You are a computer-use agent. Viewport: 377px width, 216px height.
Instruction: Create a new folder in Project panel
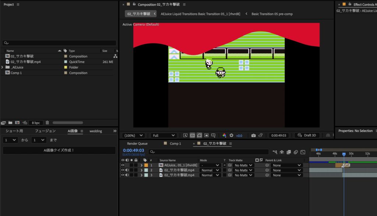[x=10, y=123]
